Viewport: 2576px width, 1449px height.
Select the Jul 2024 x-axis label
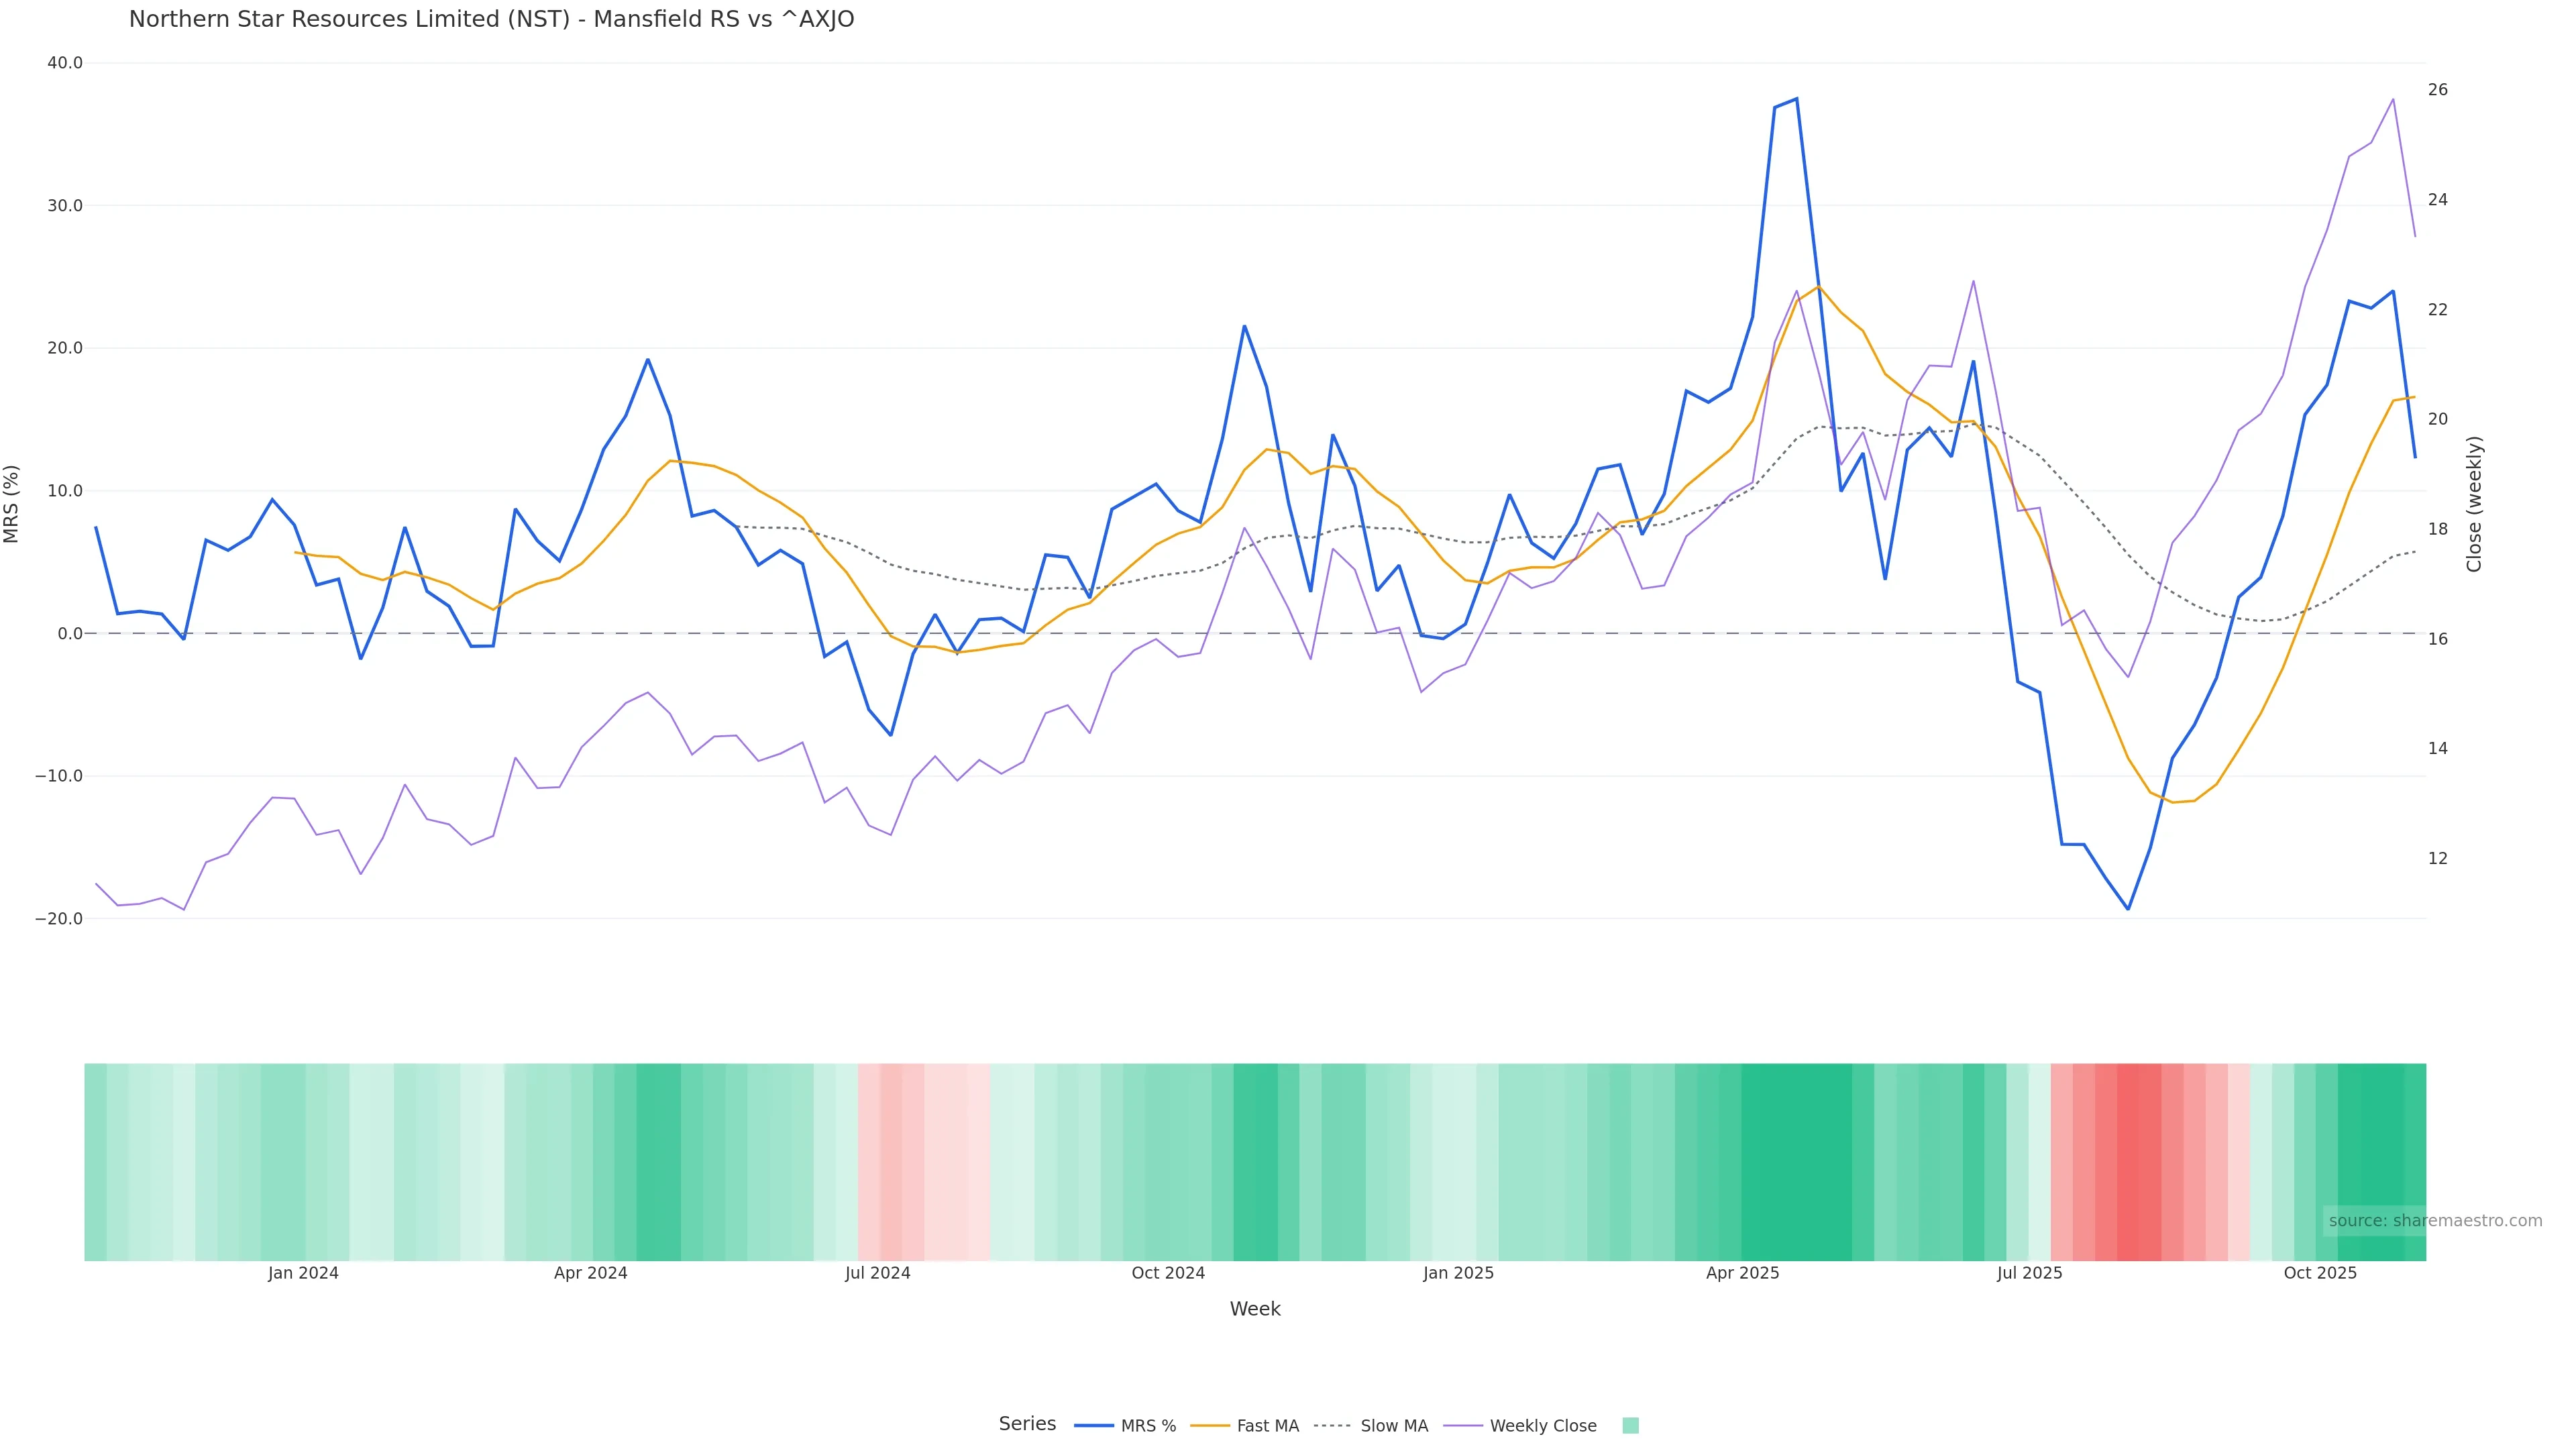[877, 1274]
